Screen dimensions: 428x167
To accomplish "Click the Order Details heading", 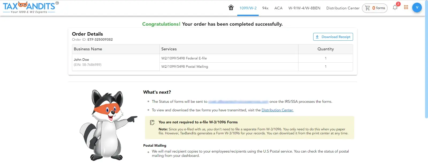I will [x=87, y=34].
